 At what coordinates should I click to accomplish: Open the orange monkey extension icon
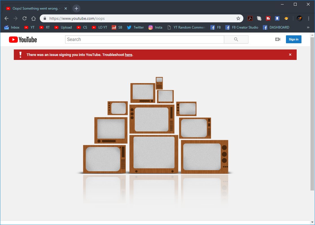pos(286,19)
